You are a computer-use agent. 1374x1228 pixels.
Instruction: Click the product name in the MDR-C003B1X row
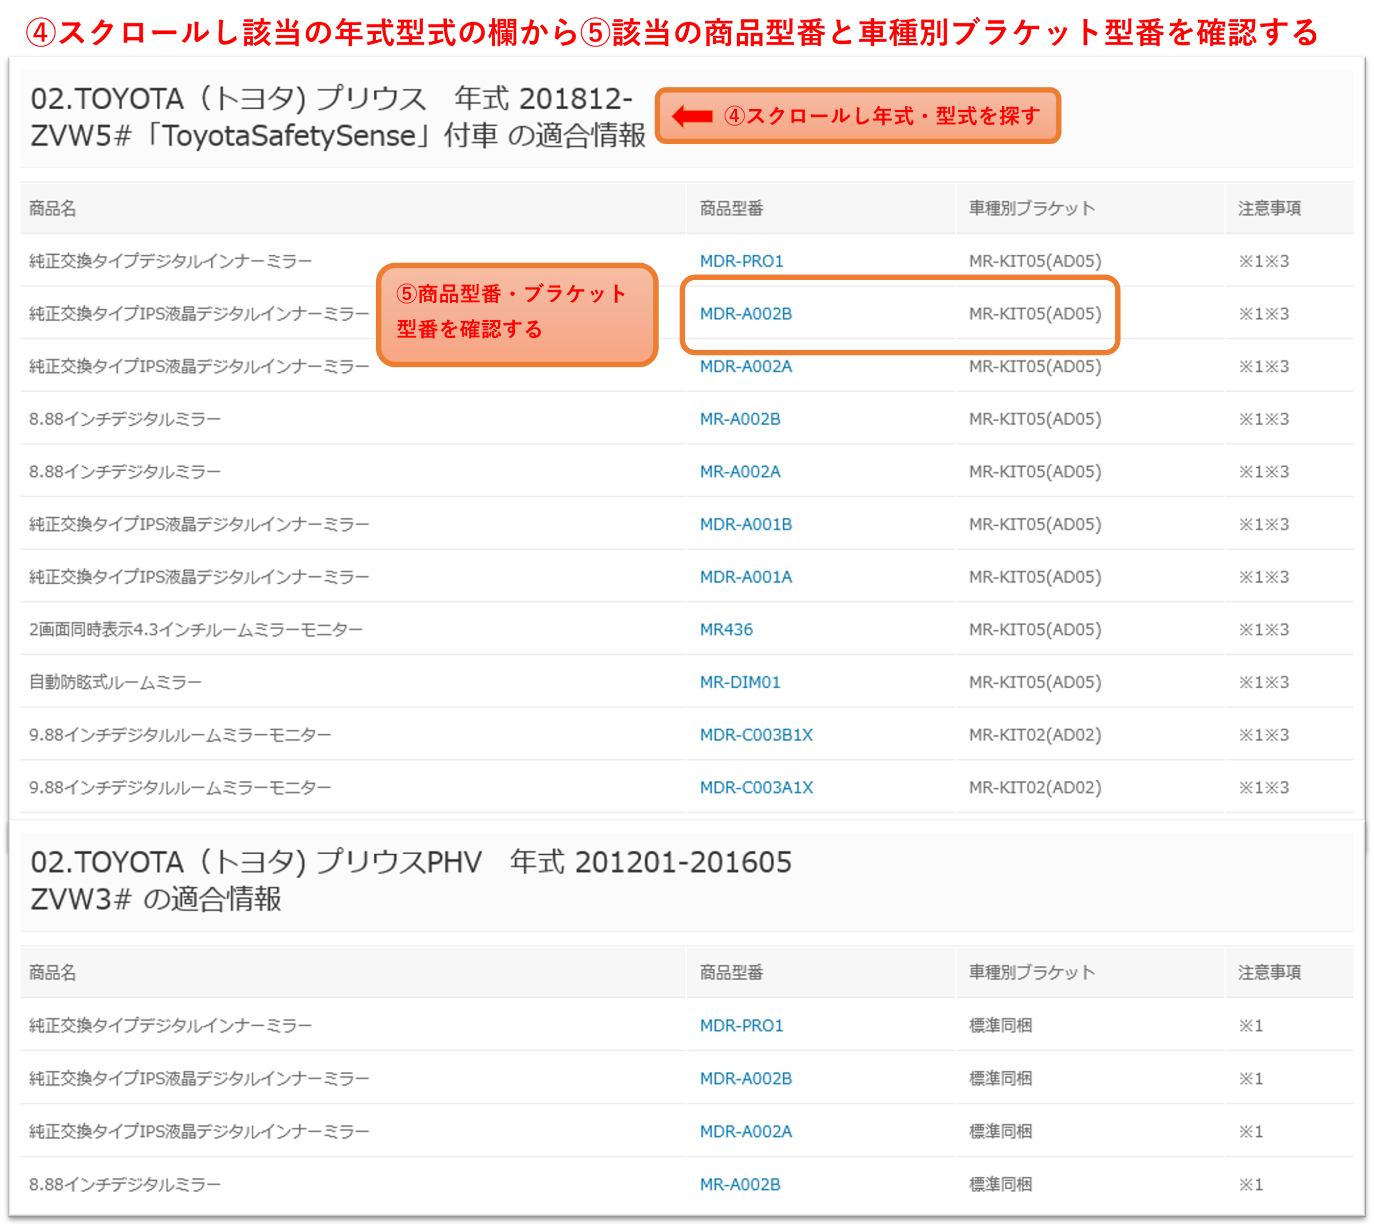click(x=180, y=735)
